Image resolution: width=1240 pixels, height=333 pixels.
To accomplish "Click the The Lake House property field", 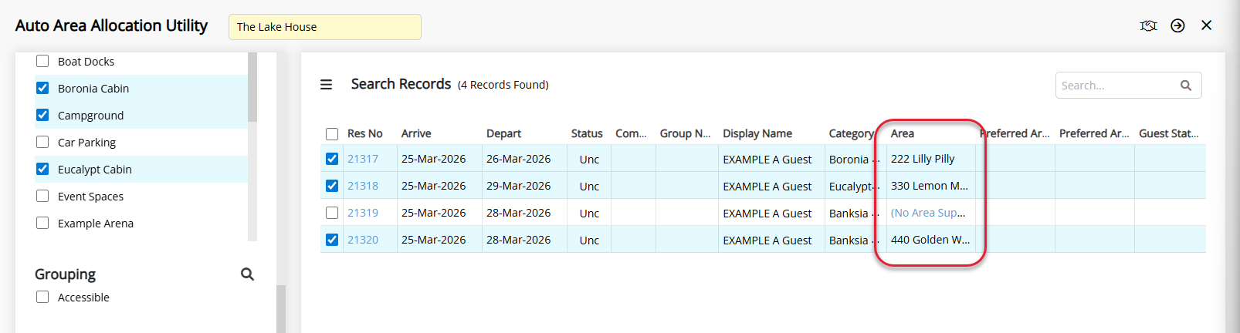I will [325, 27].
